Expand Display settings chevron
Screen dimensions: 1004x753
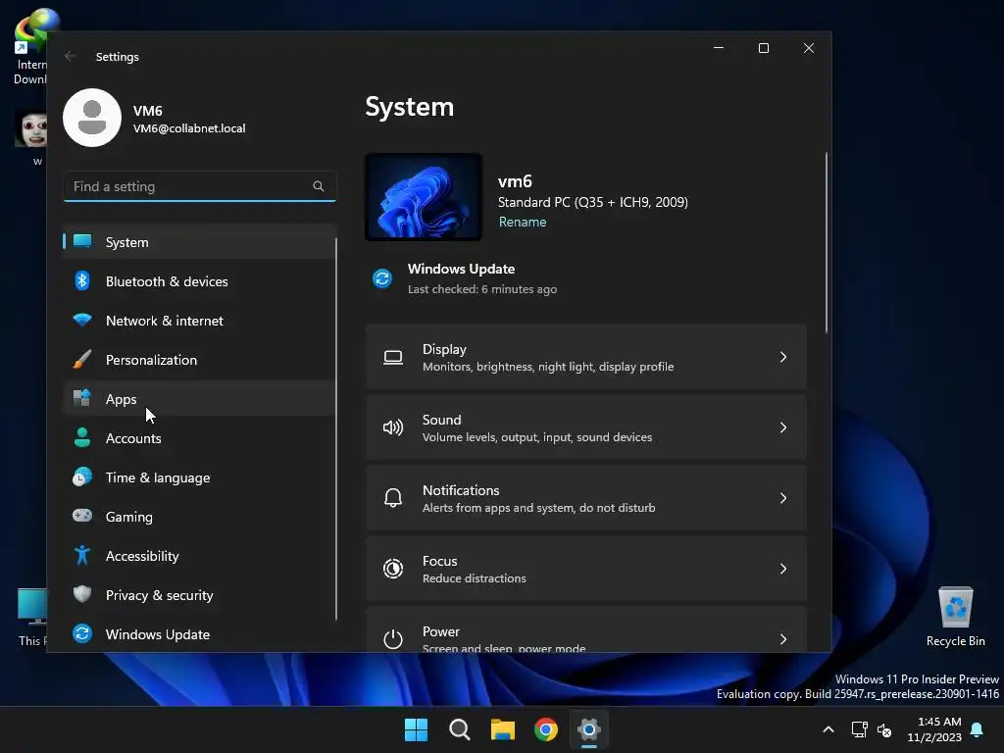click(783, 357)
